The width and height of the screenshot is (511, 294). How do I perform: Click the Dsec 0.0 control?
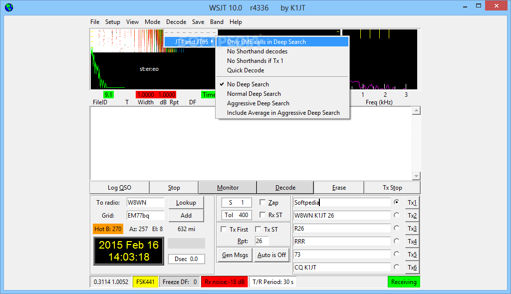point(187,259)
